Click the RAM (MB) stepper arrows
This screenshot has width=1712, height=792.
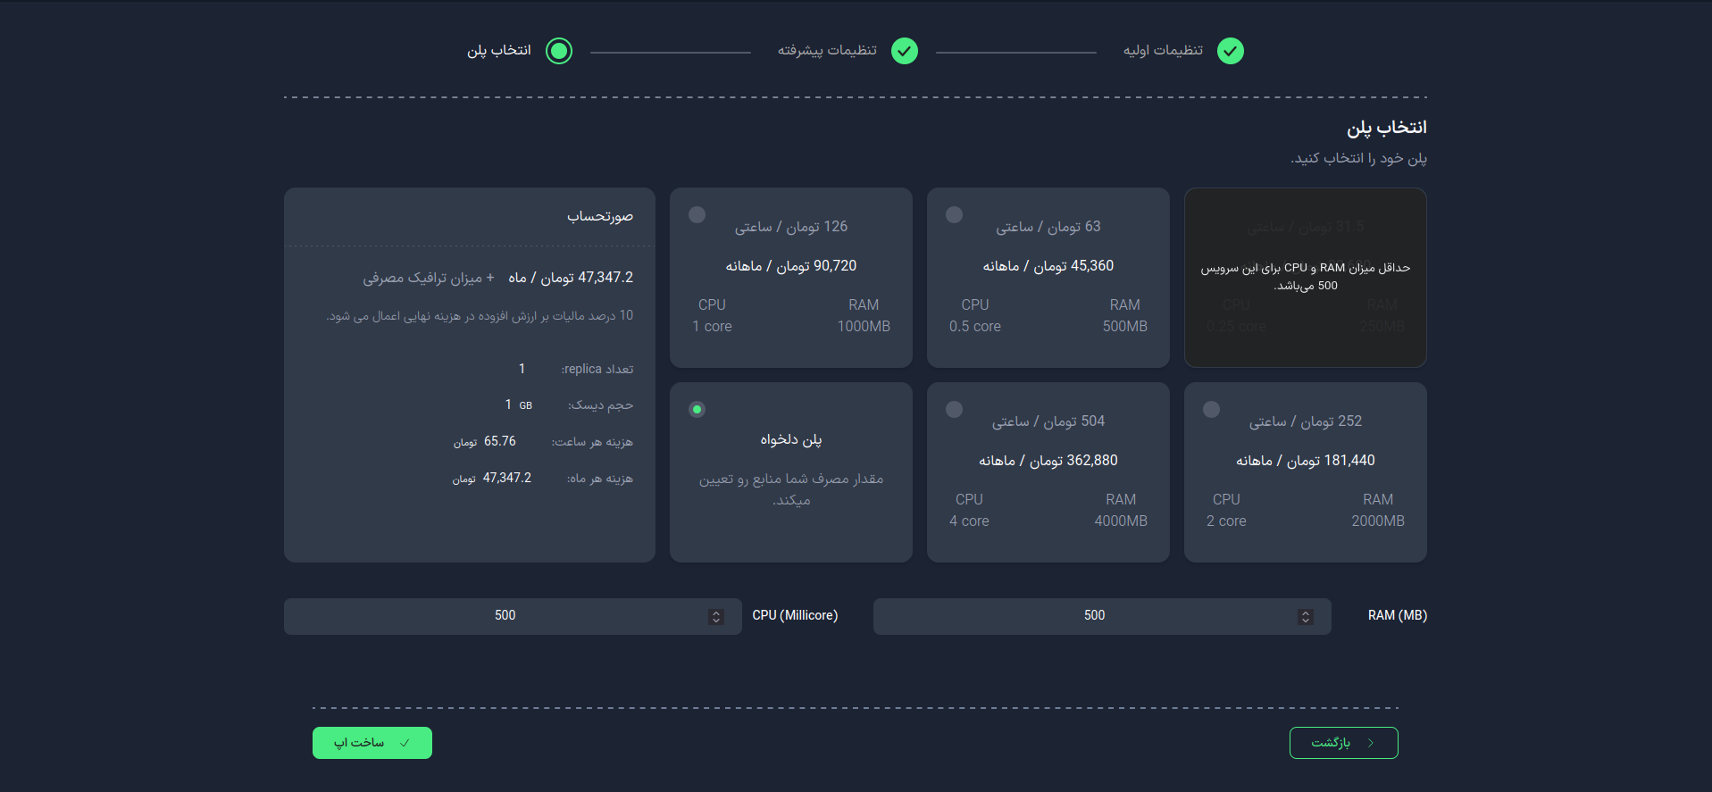(1305, 617)
